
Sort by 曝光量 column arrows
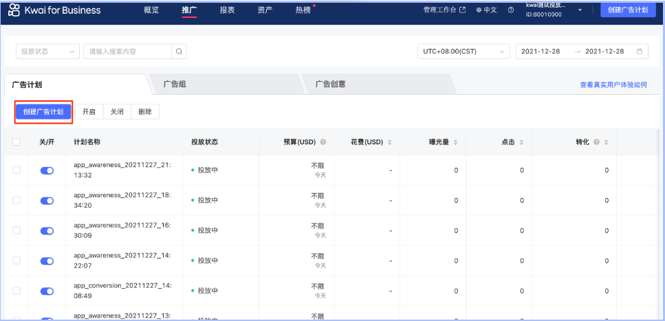(455, 142)
